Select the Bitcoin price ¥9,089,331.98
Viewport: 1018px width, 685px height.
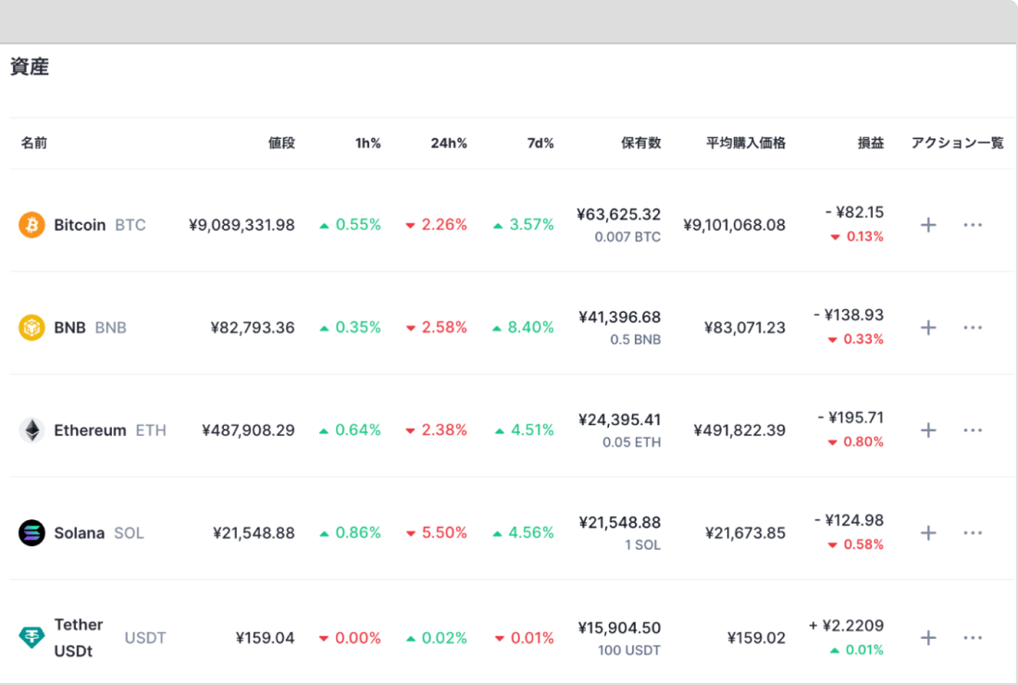(242, 225)
